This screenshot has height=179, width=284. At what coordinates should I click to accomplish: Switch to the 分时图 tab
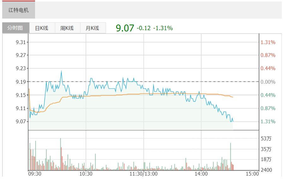coord(16,28)
